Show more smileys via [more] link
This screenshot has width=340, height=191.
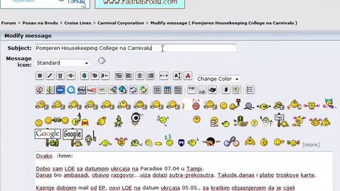pos(311,144)
